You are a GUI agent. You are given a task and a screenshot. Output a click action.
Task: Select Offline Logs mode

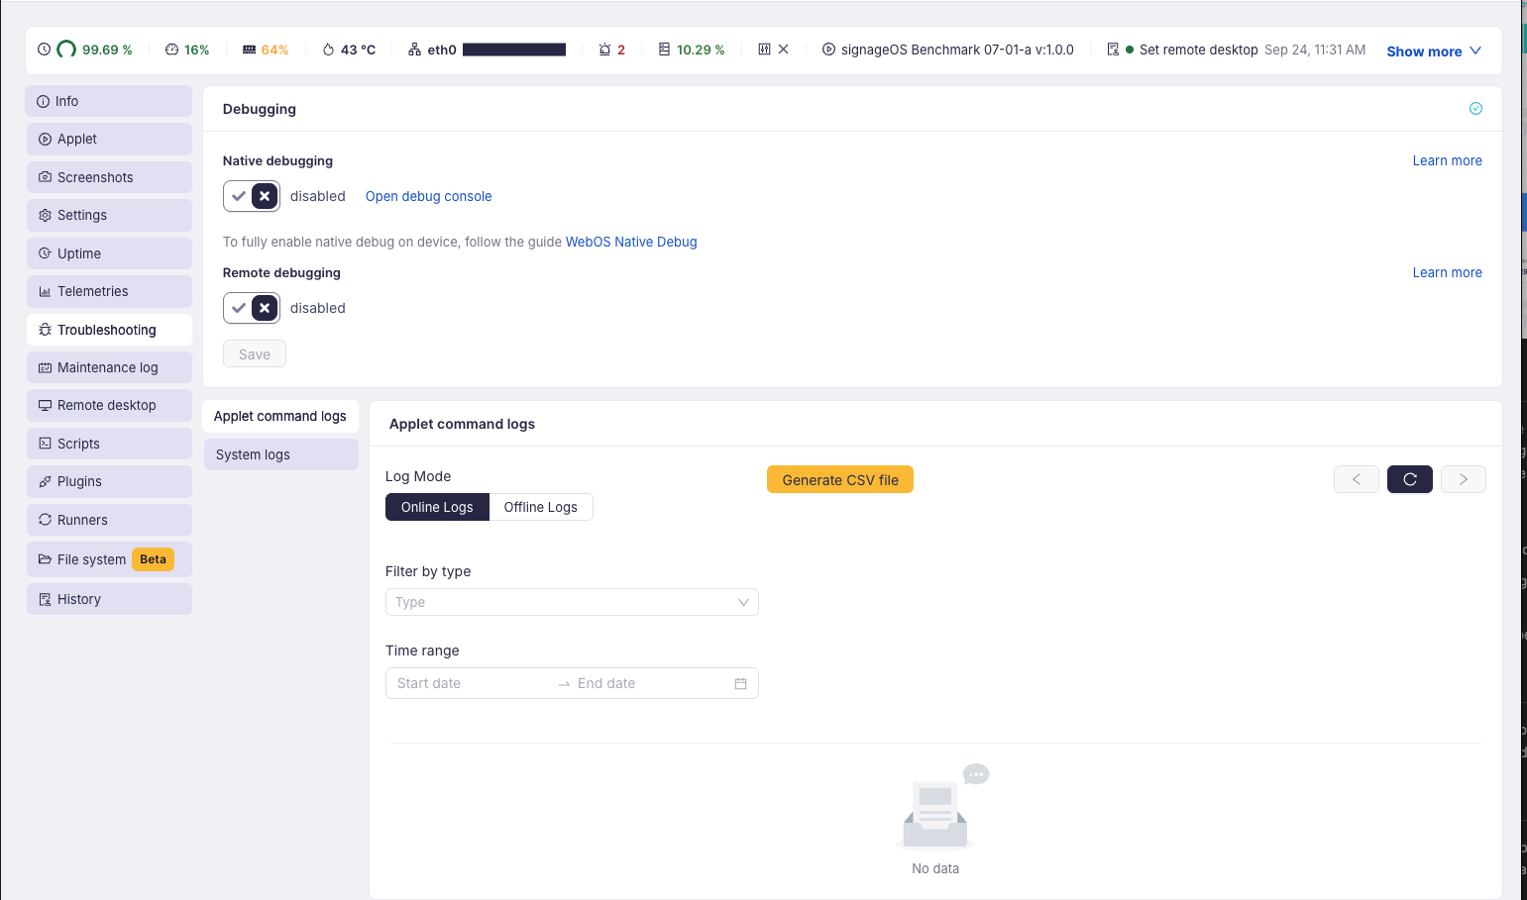(541, 507)
